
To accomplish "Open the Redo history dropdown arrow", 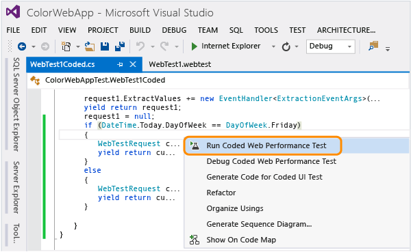I will click(x=177, y=47).
